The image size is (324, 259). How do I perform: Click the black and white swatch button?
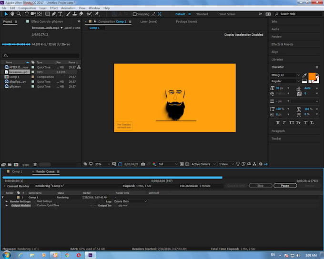[x=304, y=81]
